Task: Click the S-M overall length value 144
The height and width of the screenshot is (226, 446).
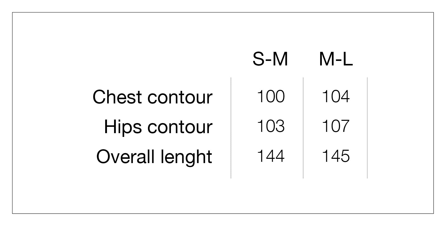Action: coord(271,156)
